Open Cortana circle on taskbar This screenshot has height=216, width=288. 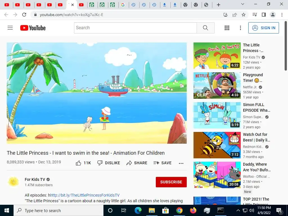click(x=110, y=210)
